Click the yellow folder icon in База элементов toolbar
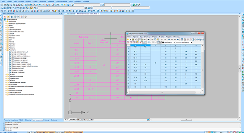The height and width of the screenshot is (133, 244). pos(8,17)
